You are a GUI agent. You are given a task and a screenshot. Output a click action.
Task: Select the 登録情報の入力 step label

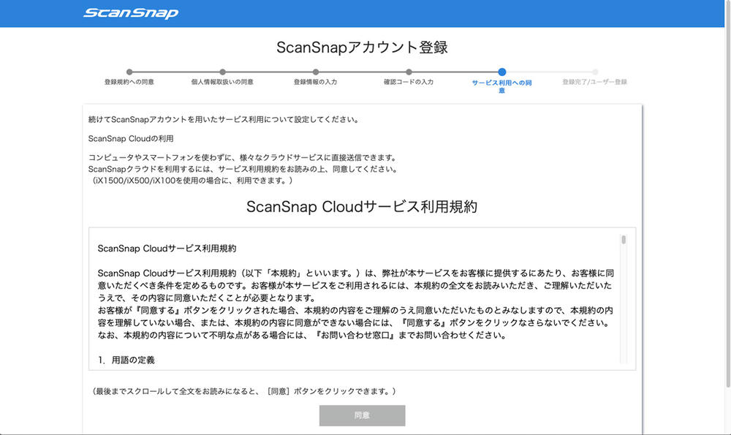point(316,82)
